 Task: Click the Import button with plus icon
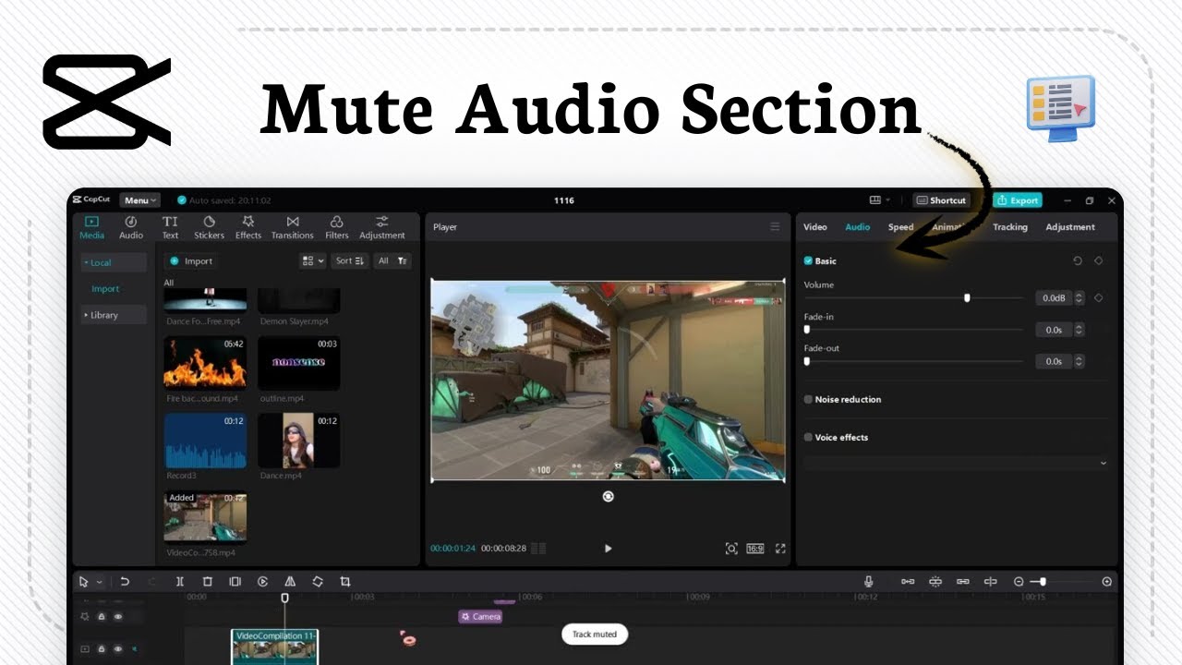click(x=191, y=261)
